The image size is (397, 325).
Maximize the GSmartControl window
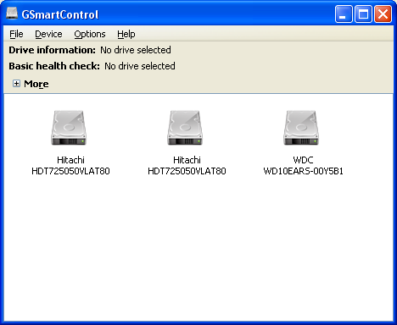click(363, 14)
